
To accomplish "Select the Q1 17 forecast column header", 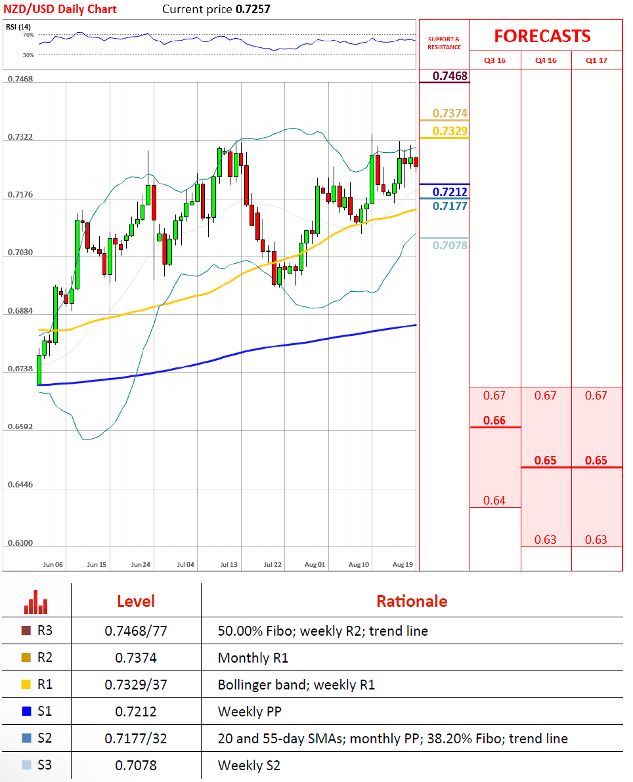I will click(x=596, y=60).
